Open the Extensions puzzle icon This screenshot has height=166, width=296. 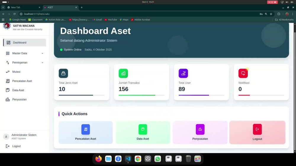[279, 14]
